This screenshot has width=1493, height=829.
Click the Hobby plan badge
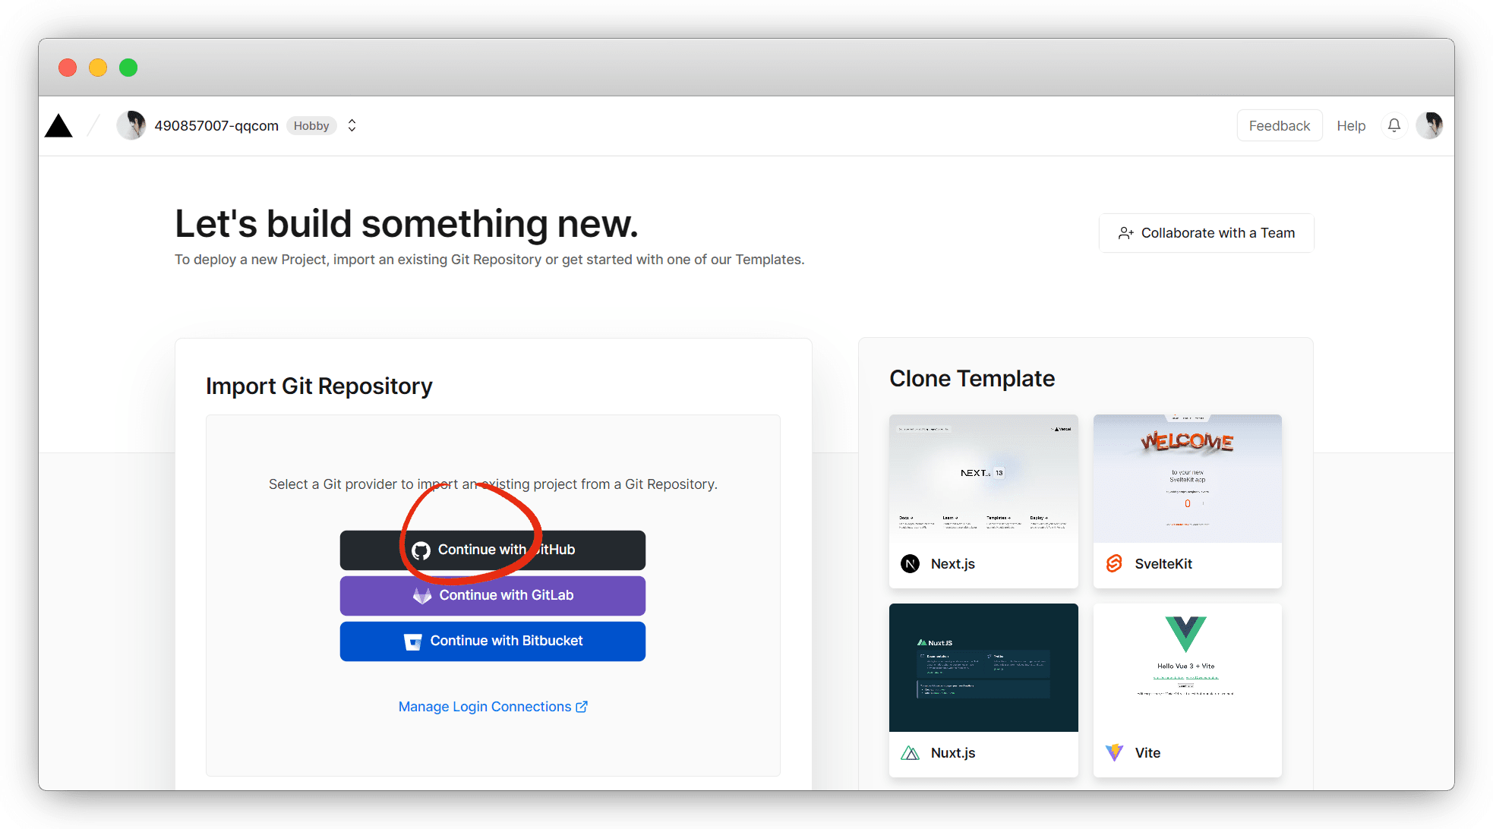click(x=311, y=126)
